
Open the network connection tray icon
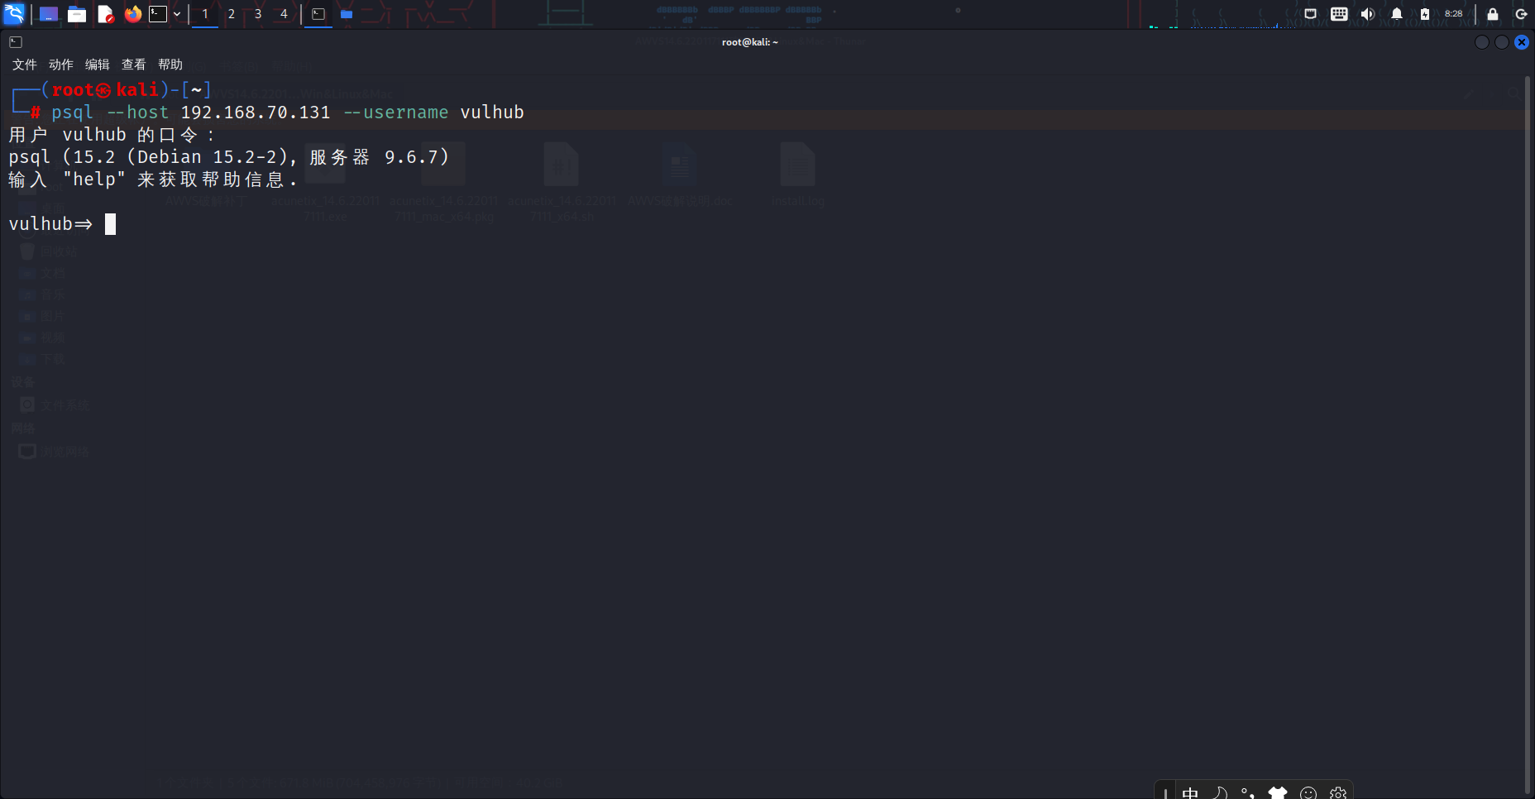click(1310, 14)
